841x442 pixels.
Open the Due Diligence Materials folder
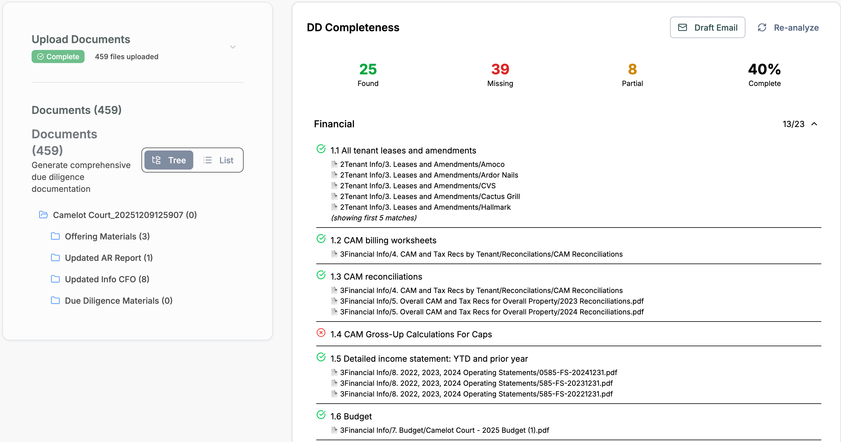118,300
